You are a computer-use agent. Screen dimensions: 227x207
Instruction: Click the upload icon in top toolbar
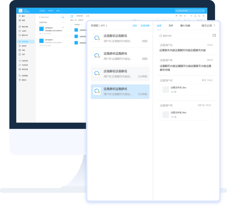195,16
